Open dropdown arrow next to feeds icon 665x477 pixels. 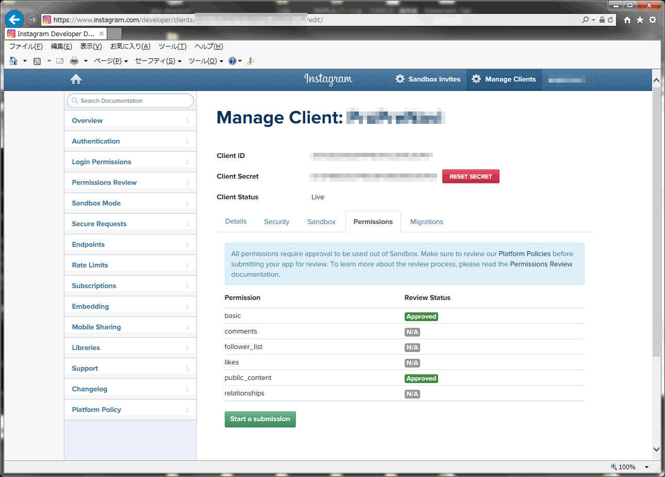(x=49, y=61)
